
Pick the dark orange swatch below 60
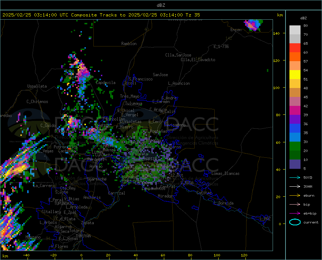pyautogui.click(x=295, y=57)
